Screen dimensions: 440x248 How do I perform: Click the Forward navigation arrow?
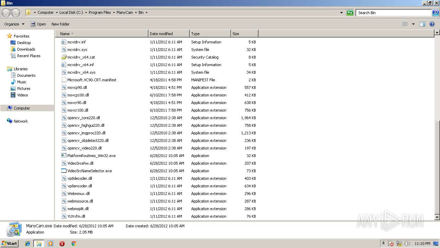click(15, 13)
